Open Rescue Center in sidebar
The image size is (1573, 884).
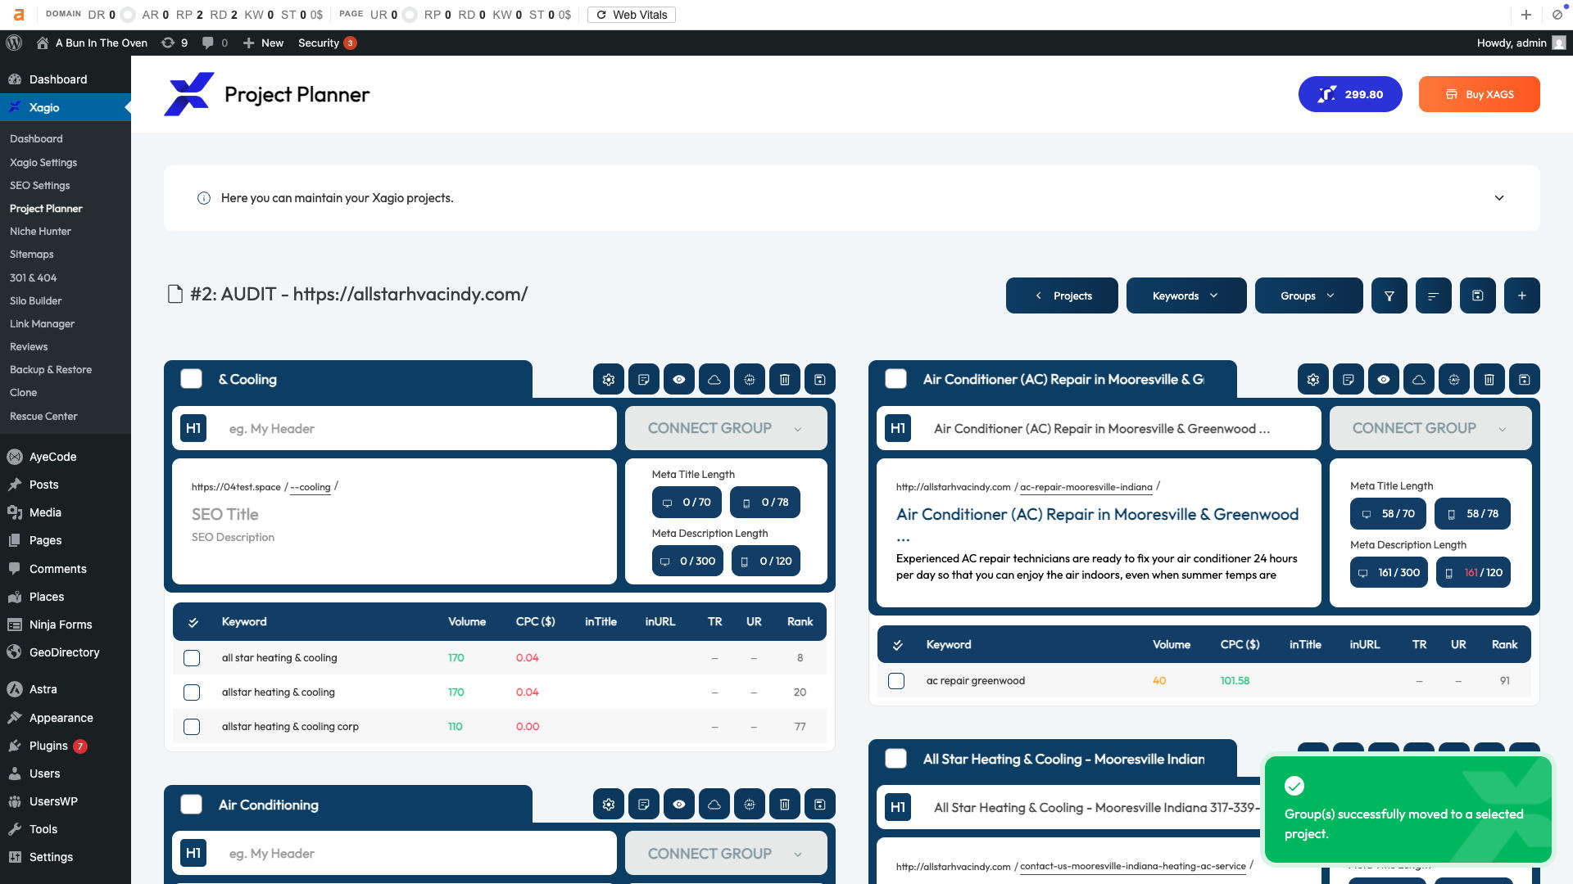click(x=43, y=417)
